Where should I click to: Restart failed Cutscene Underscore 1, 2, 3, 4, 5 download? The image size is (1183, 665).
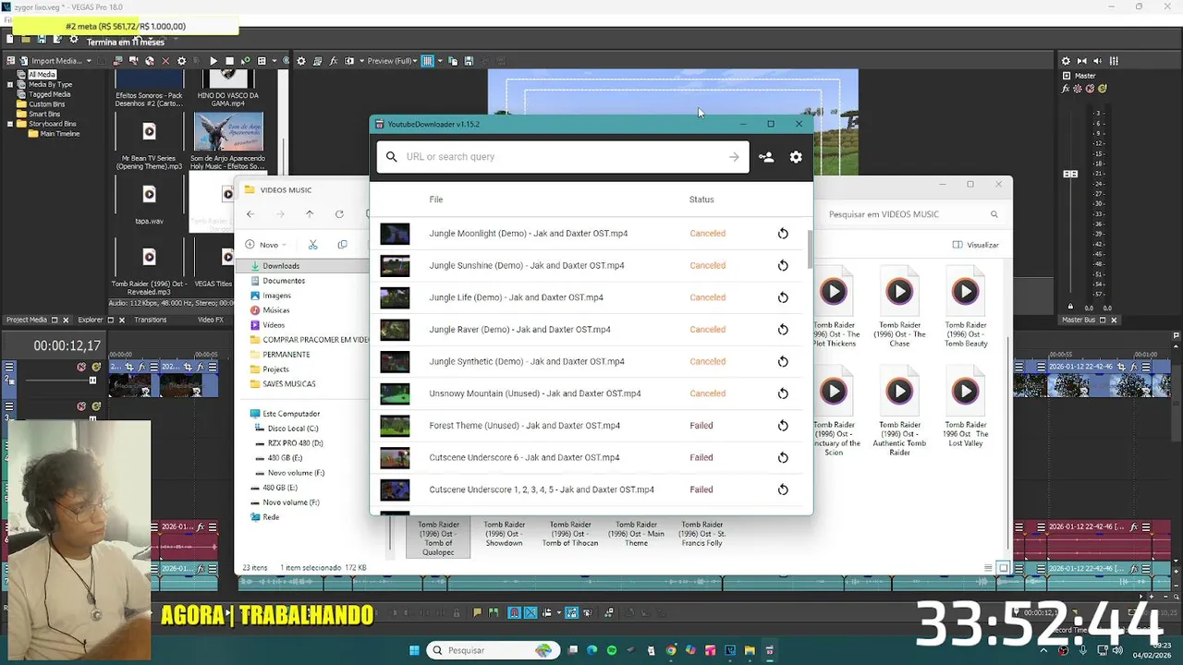783,490
